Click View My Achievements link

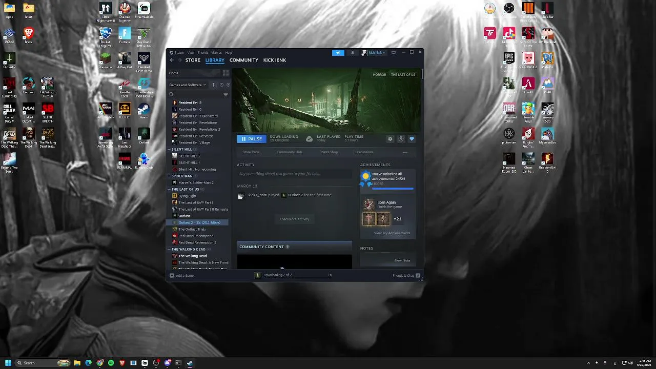[x=392, y=233]
